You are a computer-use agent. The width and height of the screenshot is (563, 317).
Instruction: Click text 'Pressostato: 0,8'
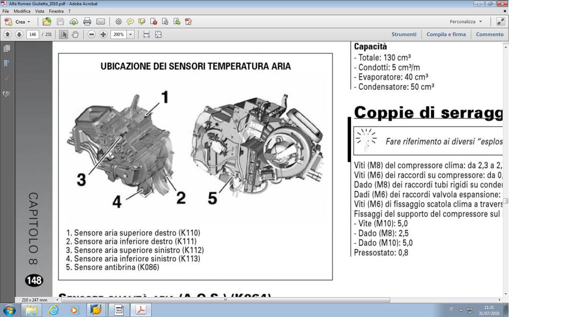[x=381, y=253]
